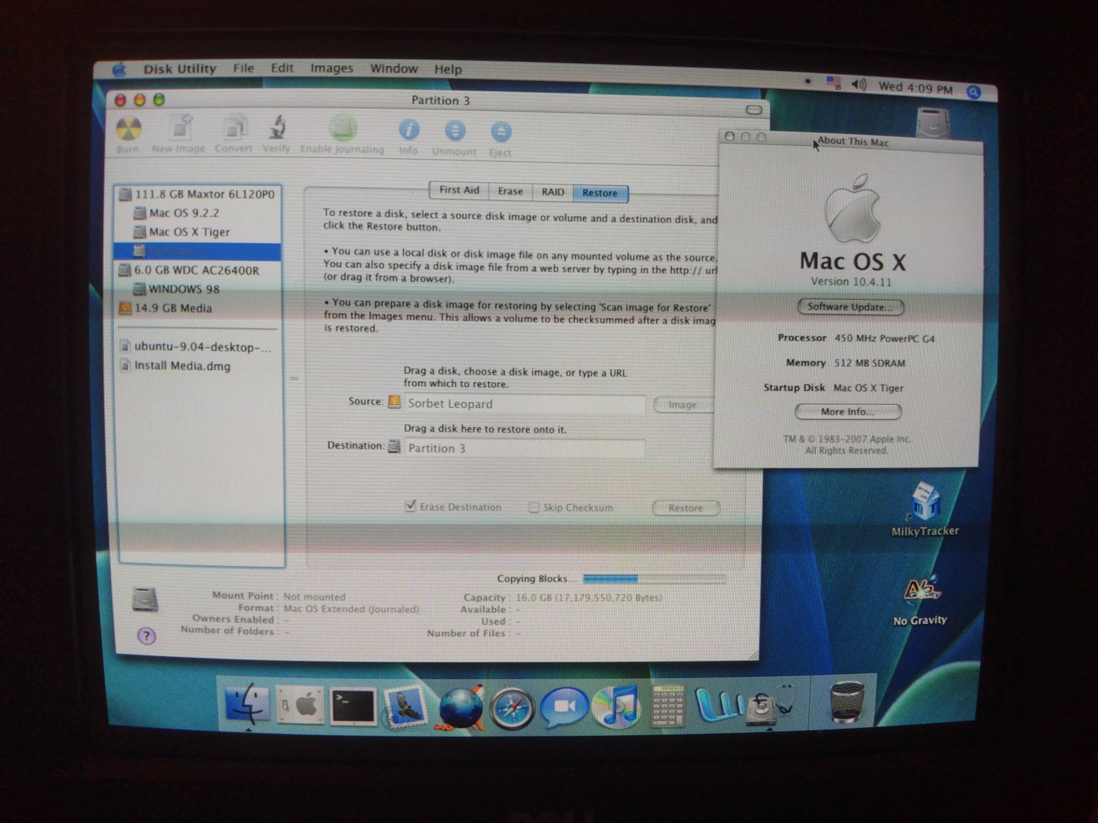
Task: Click the Convert toolbar icon
Action: pos(234,129)
